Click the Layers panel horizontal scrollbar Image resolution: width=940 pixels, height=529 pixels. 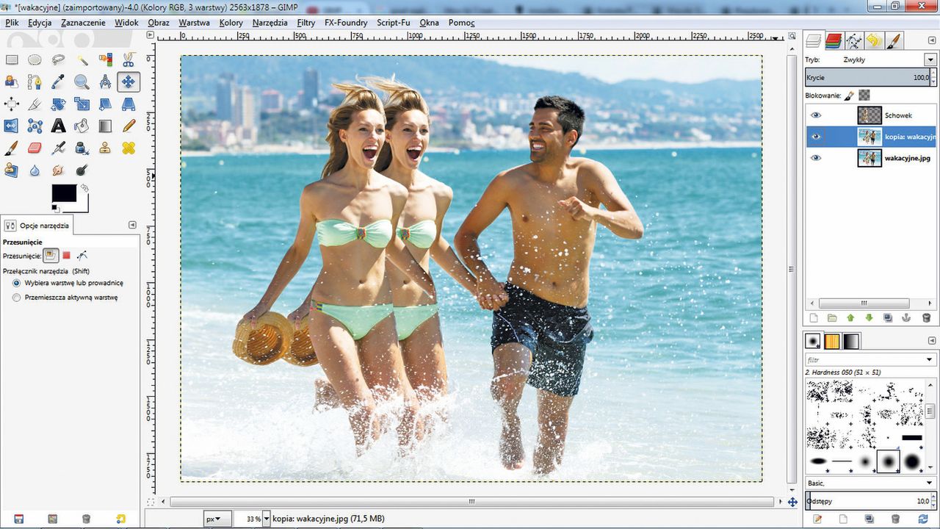click(x=864, y=303)
